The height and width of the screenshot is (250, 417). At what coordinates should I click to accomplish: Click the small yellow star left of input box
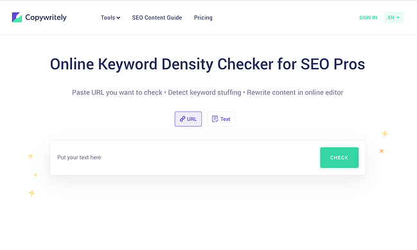[35, 175]
